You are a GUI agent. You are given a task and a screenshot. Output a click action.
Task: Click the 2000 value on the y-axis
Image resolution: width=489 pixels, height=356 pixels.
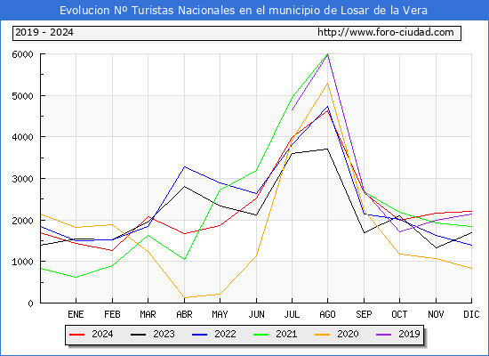coord(22,221)
